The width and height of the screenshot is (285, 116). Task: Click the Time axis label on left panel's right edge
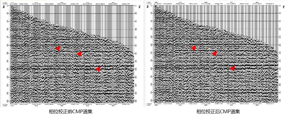136,6
